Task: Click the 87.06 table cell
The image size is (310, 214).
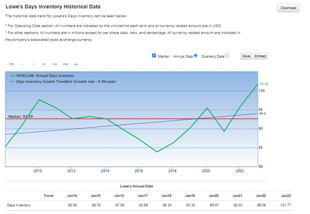Action: click(120, 205)
